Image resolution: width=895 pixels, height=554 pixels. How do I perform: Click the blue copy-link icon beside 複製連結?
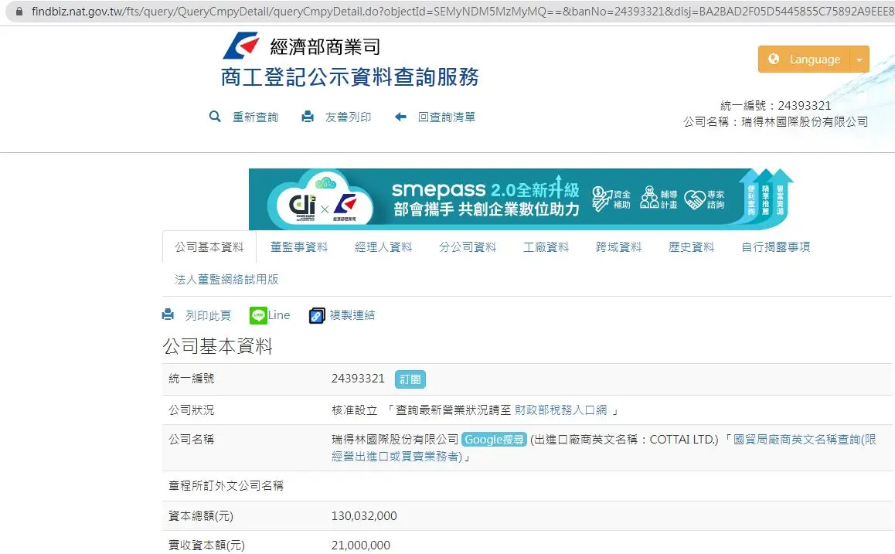click(x=317, y=315)
